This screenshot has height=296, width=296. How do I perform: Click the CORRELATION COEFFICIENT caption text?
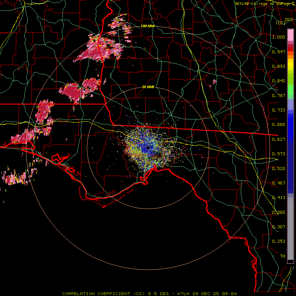click(150, 294)
